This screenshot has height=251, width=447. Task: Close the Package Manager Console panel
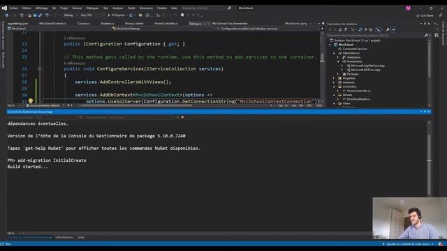(429, 112)
